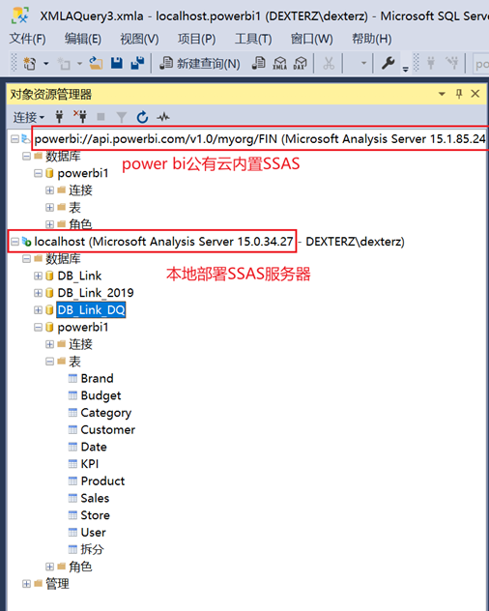This screenshot has height=611, width=489.
Task: Click the Connect plug icon in Object Explorer
Action: [x=59, y=117]
